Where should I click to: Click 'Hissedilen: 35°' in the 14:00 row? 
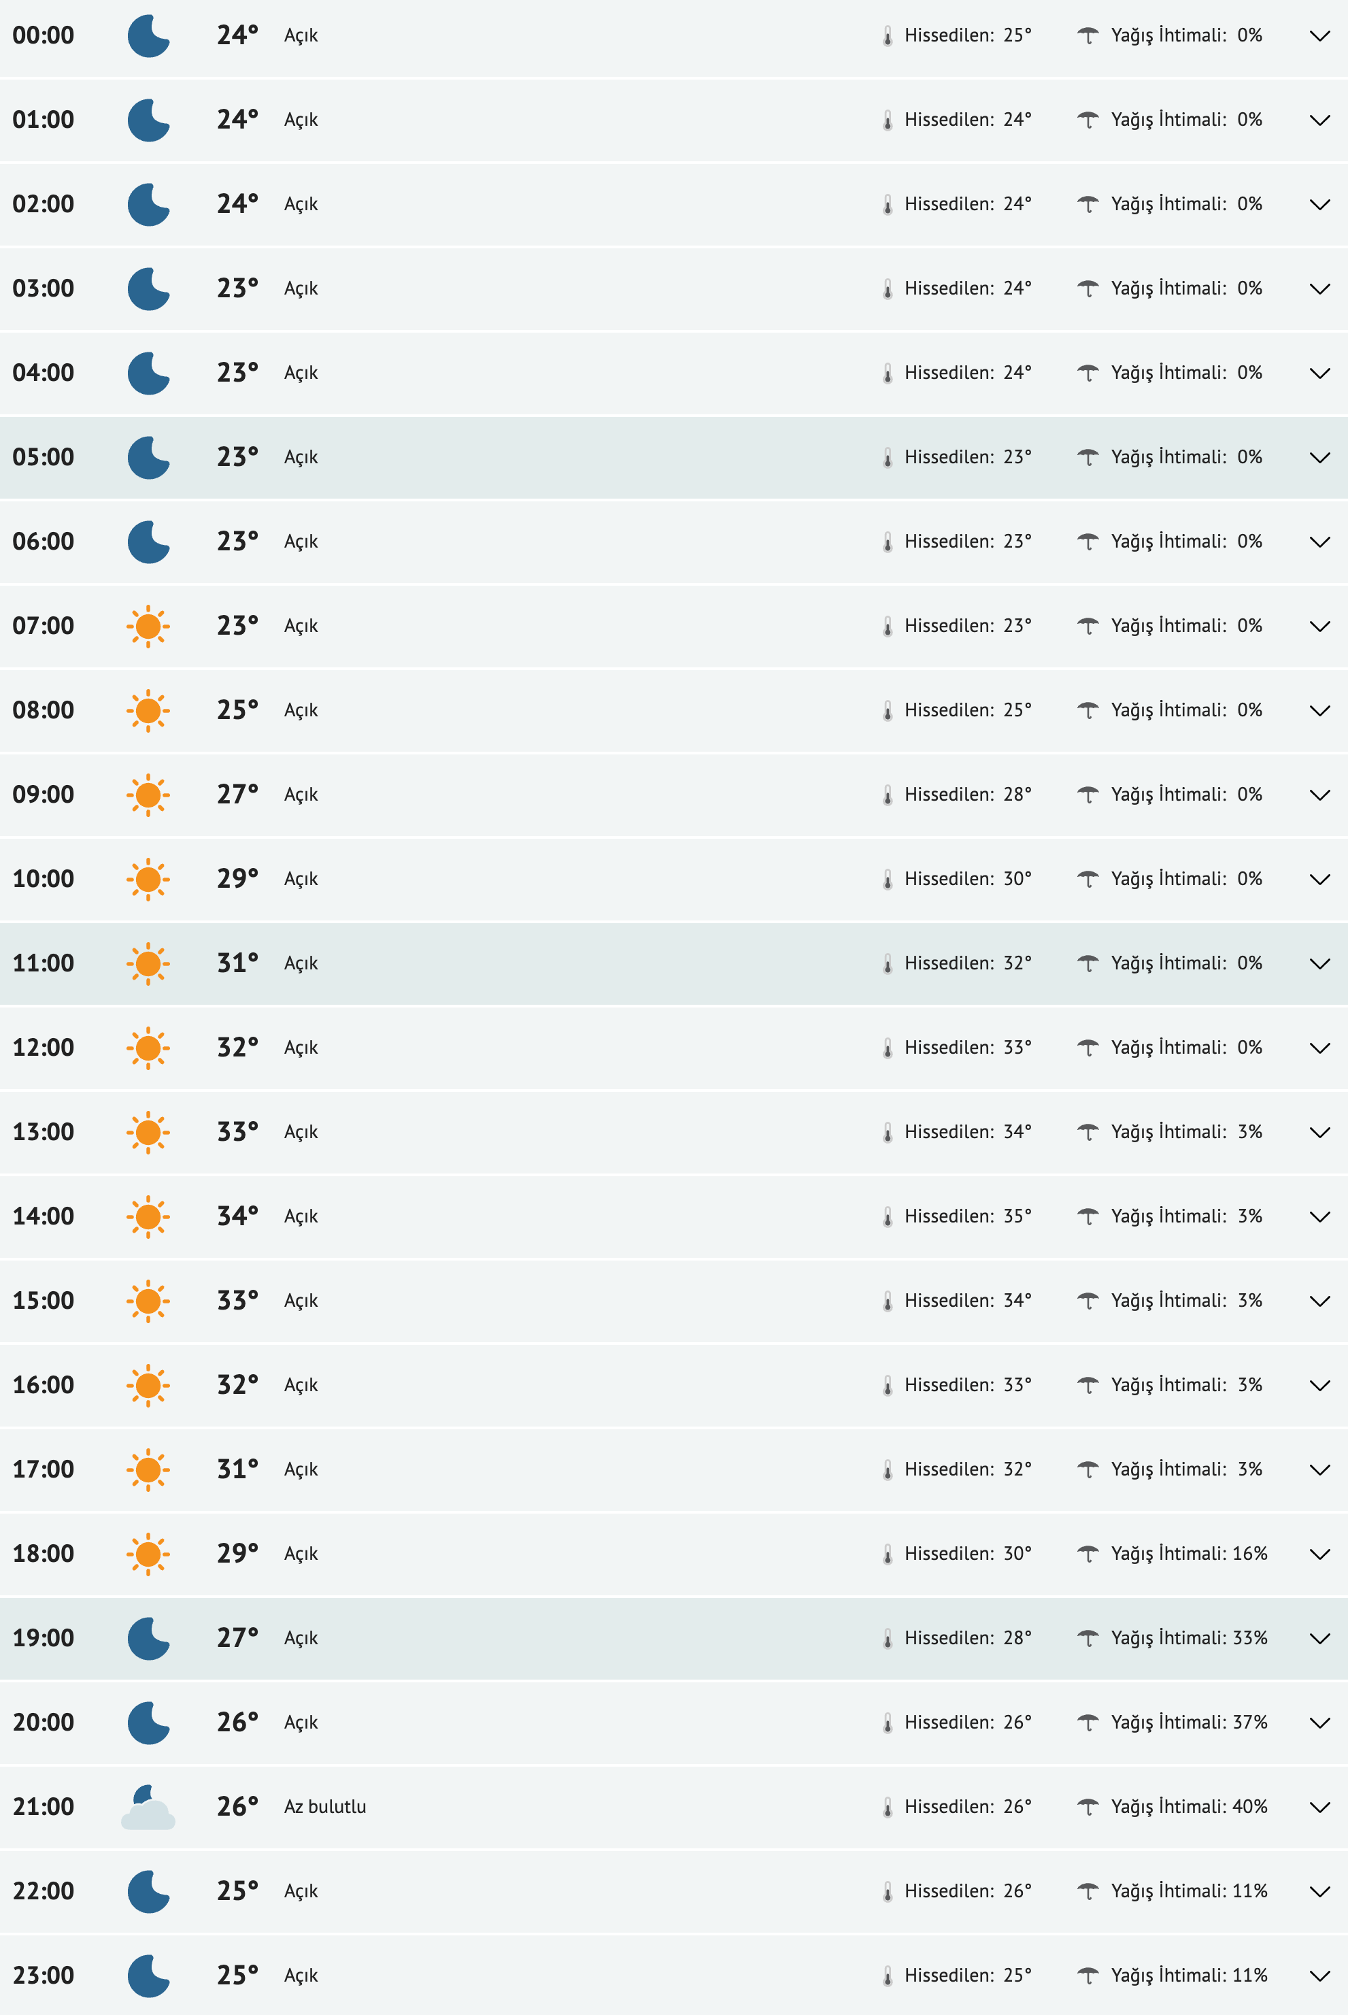tap(967, 1216)
